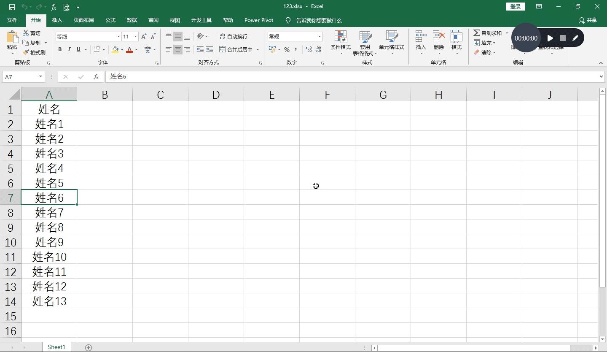Apply comma style number format

pos(296,49)
